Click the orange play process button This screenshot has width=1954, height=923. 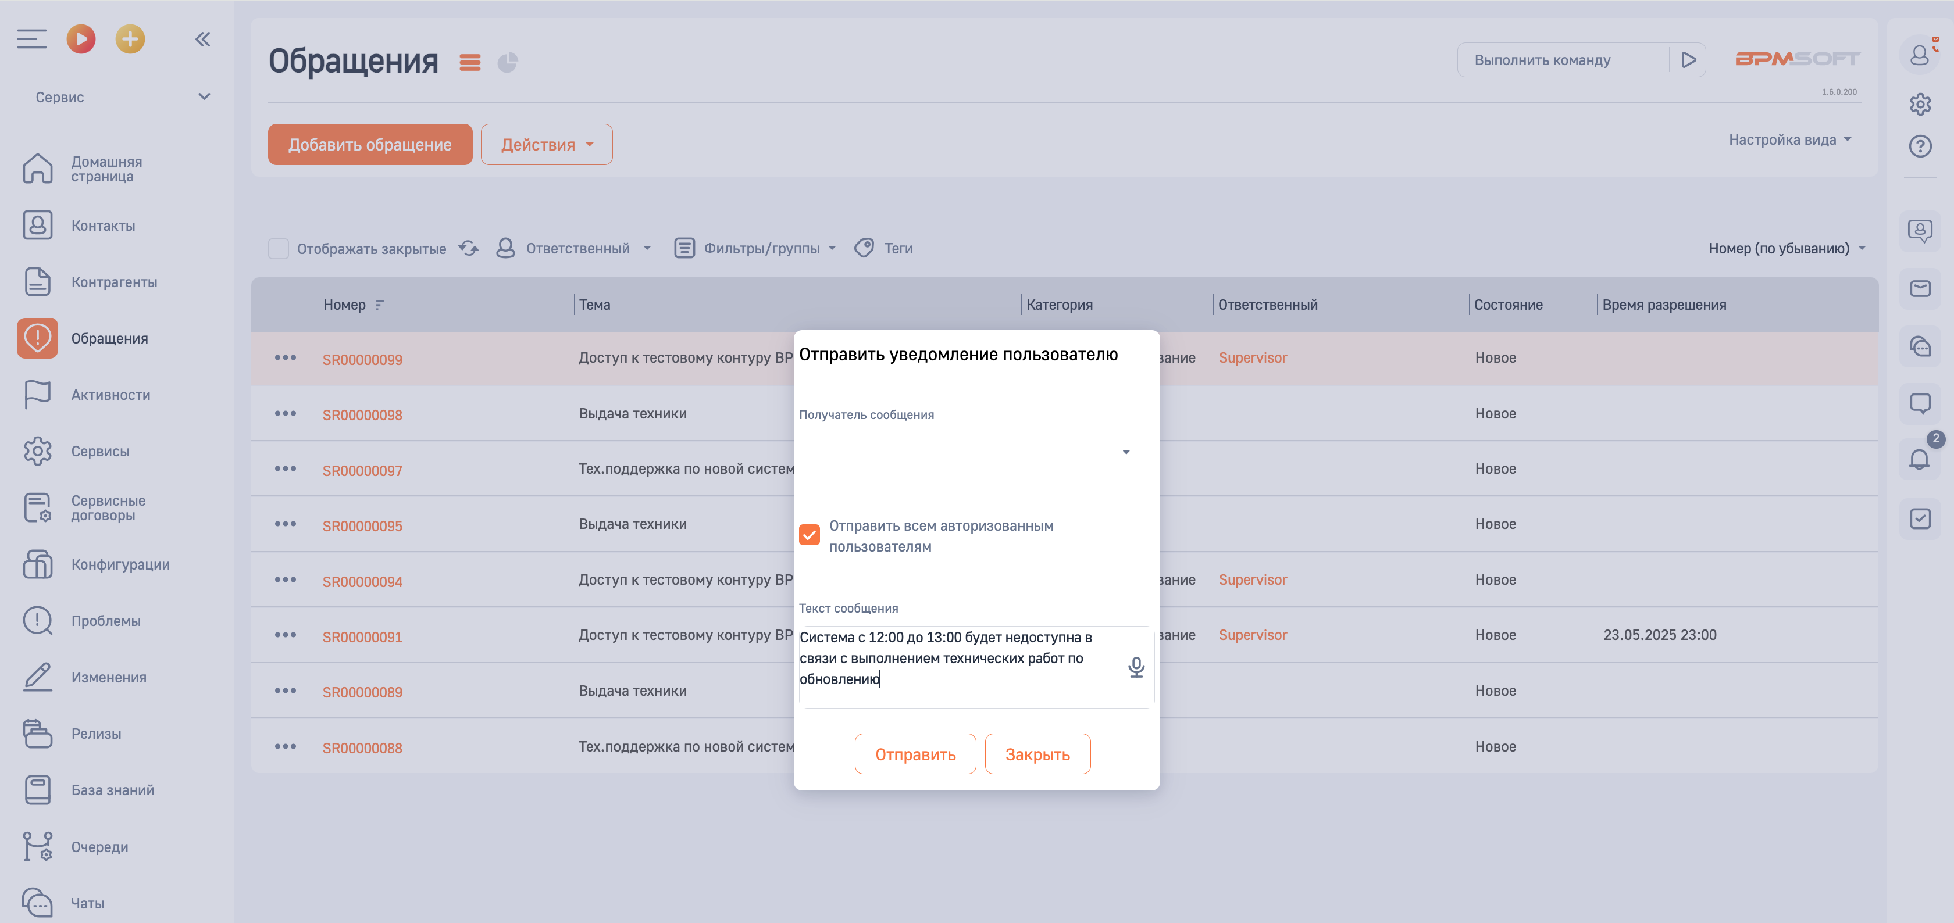[81, 39]
